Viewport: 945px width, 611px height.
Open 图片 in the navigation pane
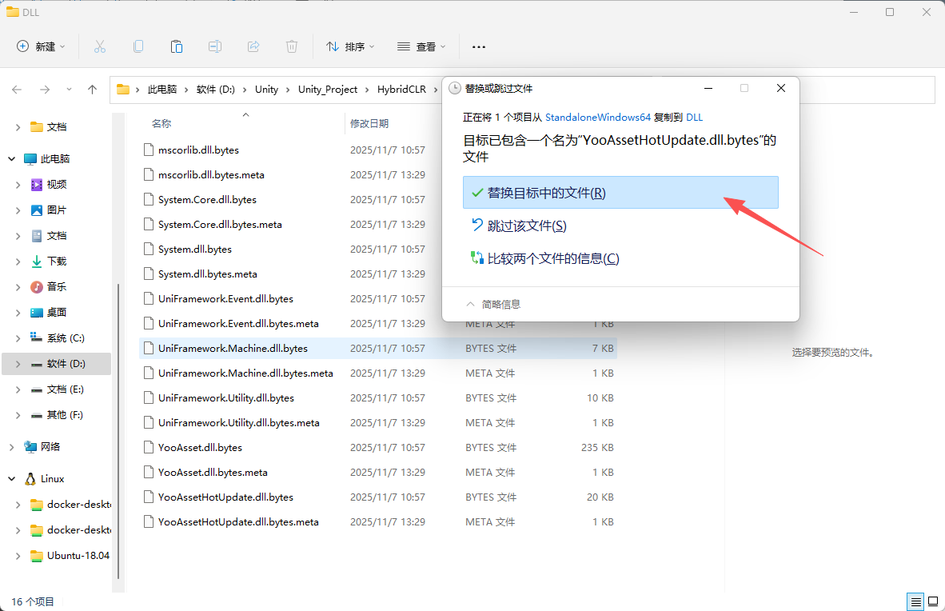pyautogui.click(x=56, y=210)
